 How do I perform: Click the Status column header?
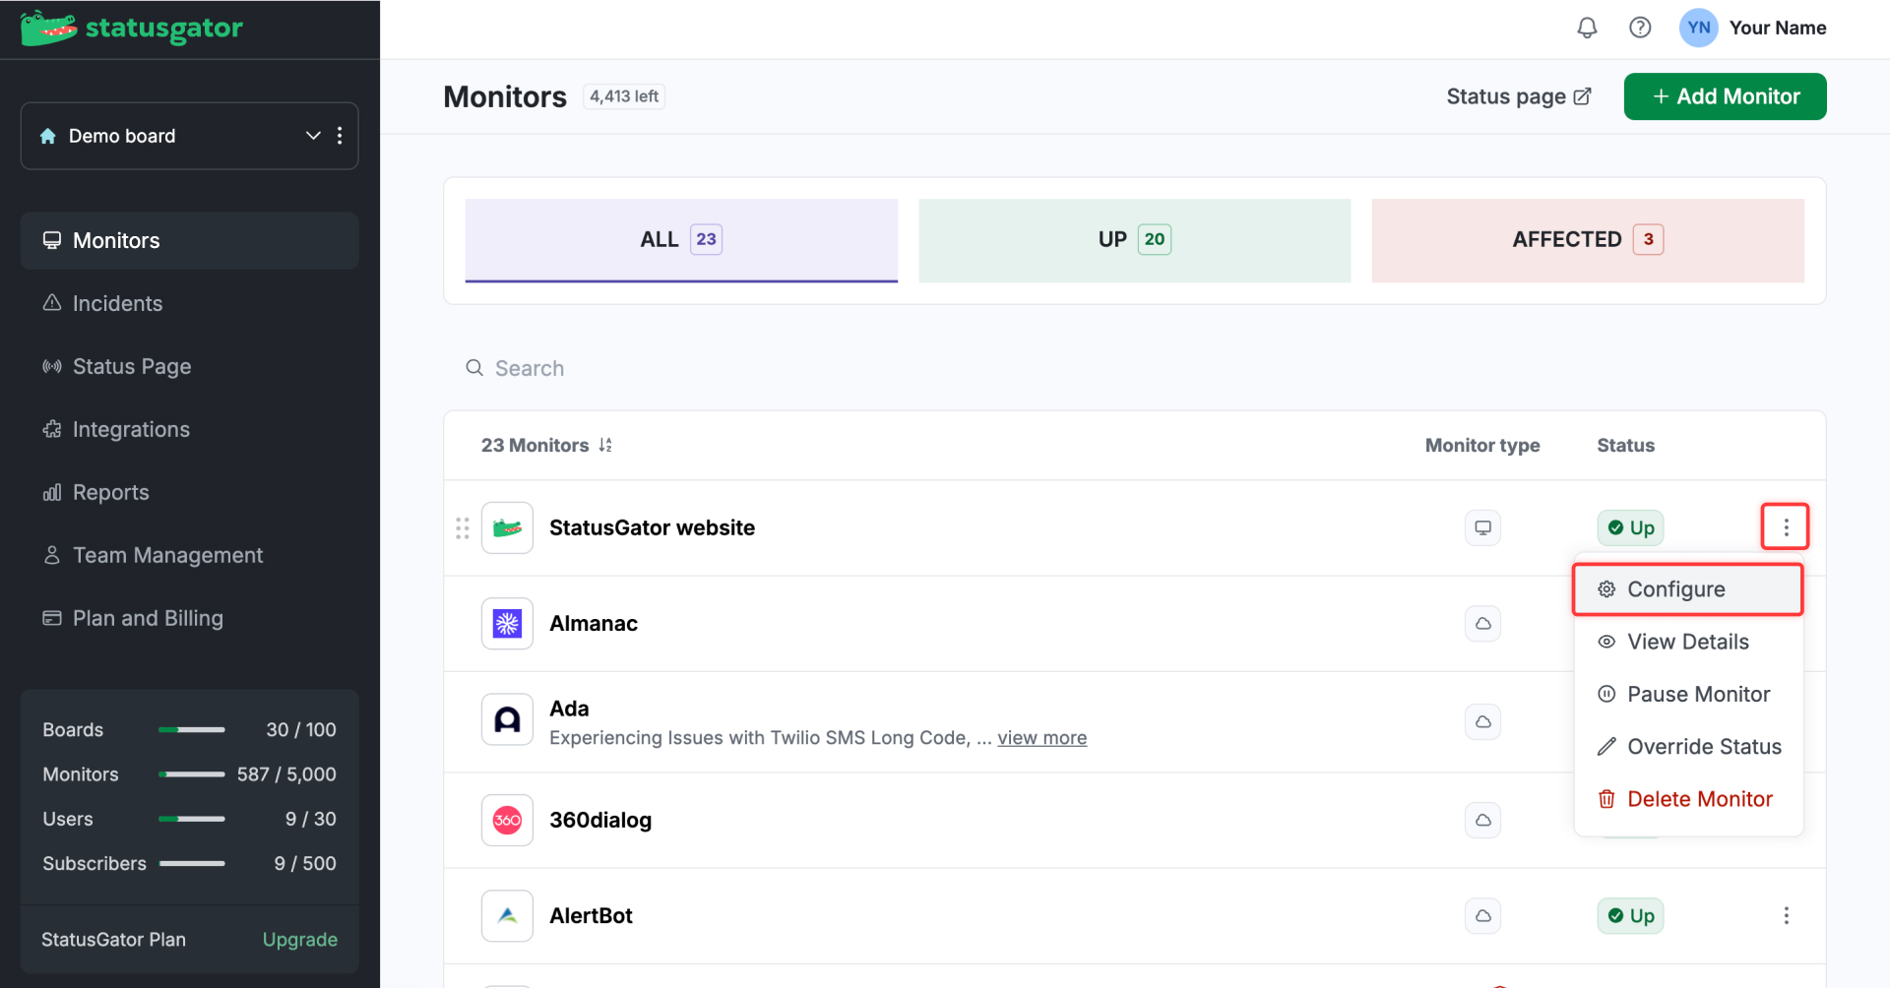(x=1625, y=446)
